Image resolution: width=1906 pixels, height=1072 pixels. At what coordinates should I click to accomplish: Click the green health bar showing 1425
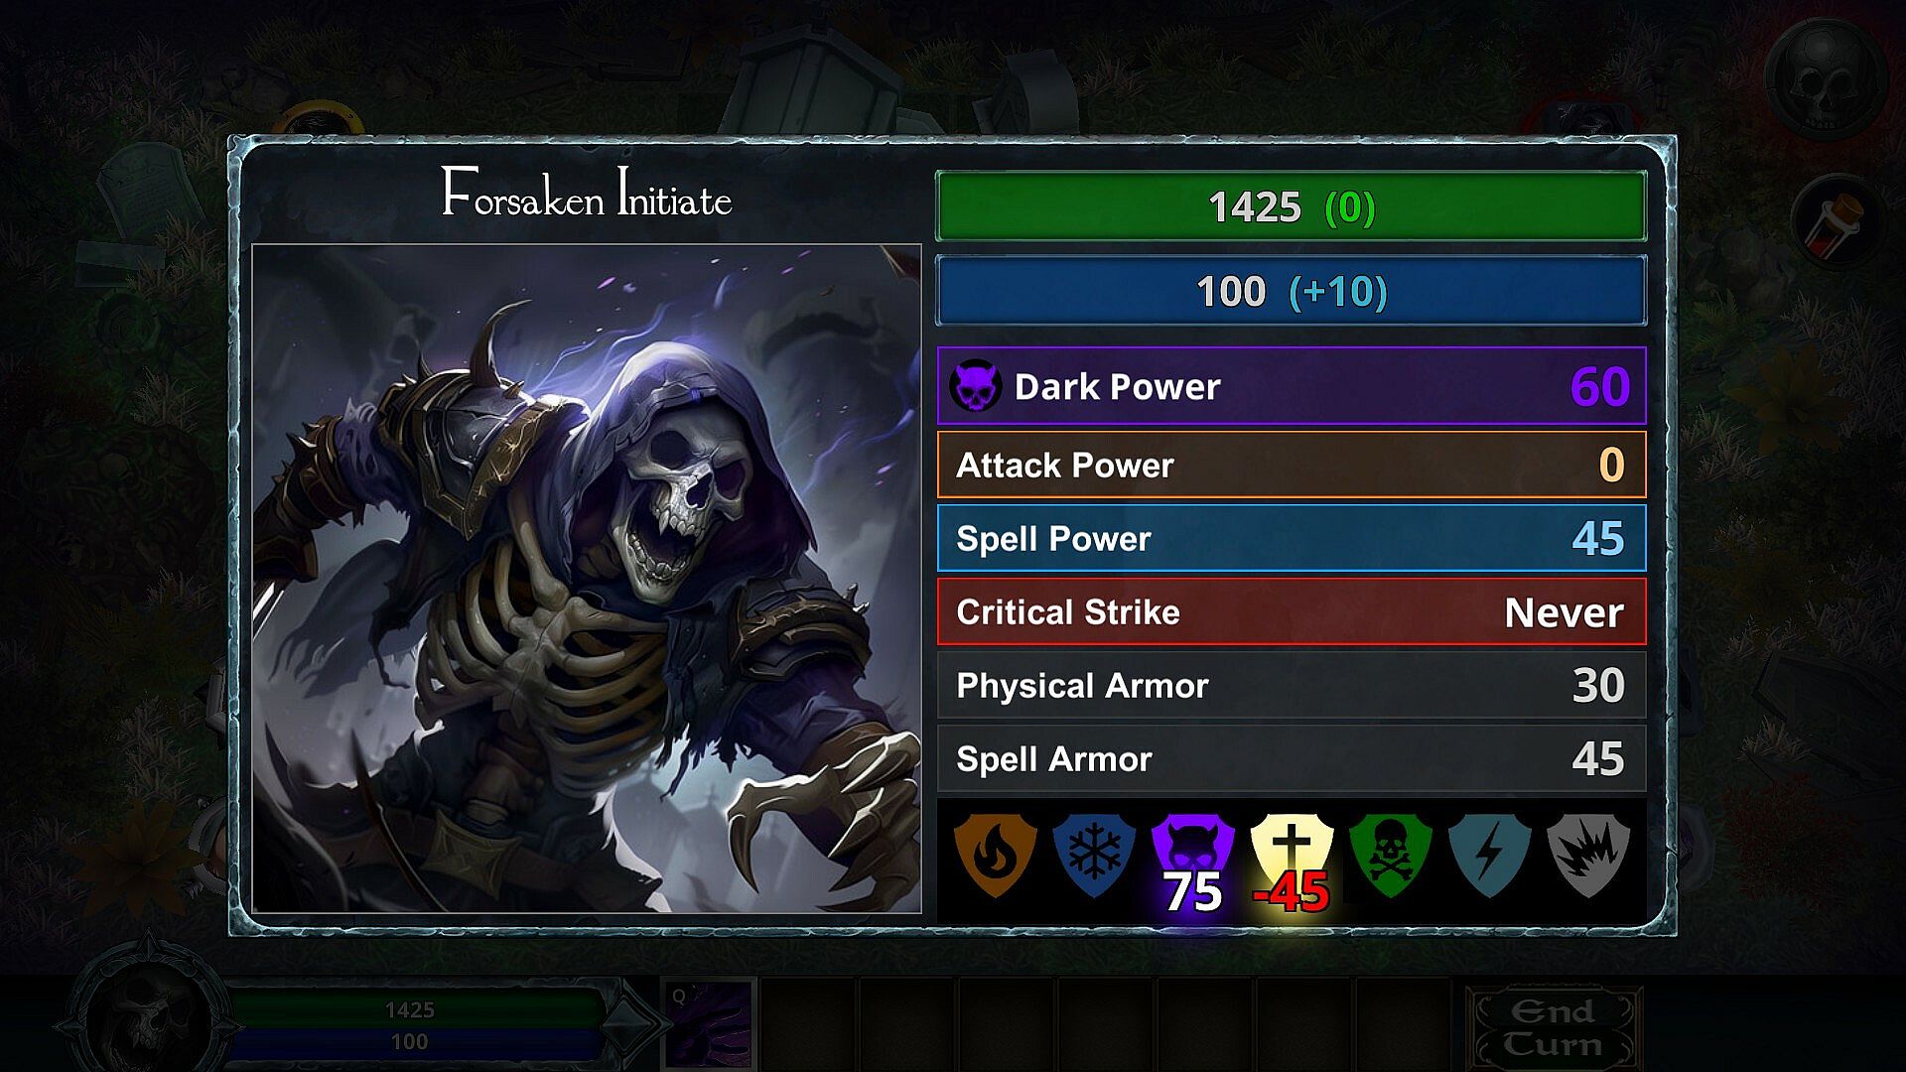pyautogui.click(x=1291, y=206)
